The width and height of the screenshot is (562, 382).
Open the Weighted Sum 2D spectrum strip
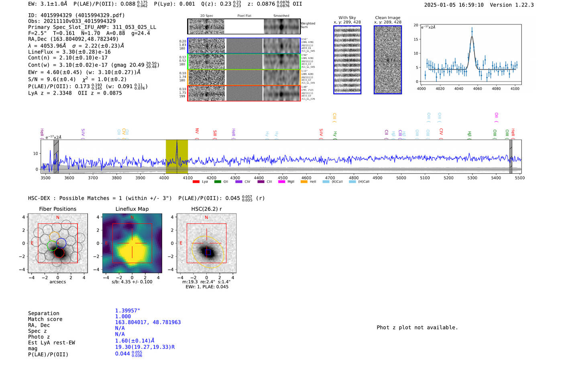pyautogui.click(x=244, y=26)
